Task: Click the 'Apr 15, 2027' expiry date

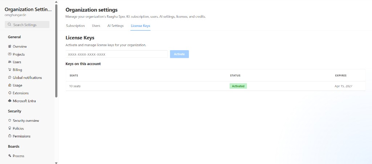Action: coord(343,86)
